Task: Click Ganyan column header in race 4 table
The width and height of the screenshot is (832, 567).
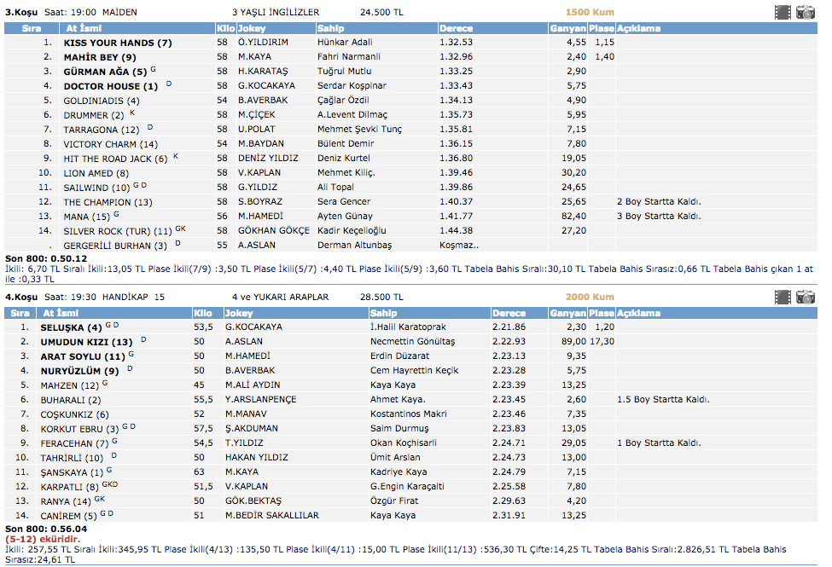Action: pyautogui.click(x=567, y=313)
